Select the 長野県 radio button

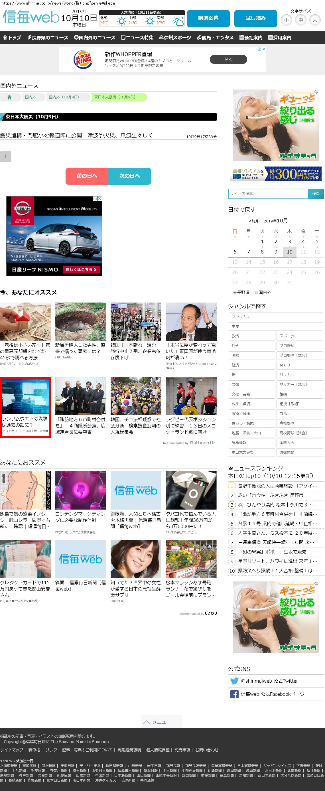click(x=235, y=293)
